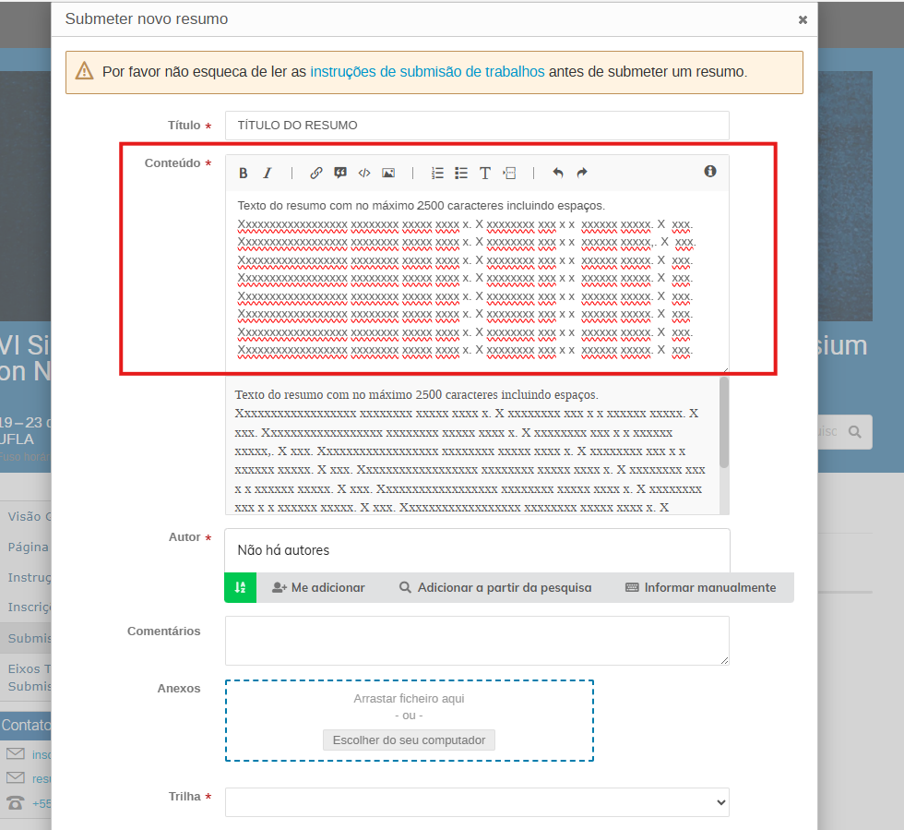Image resolution: width=904 pixels, height=830 pixels.
Task: Apply italic formatting in editor toolbar
Action: [268, 173]
